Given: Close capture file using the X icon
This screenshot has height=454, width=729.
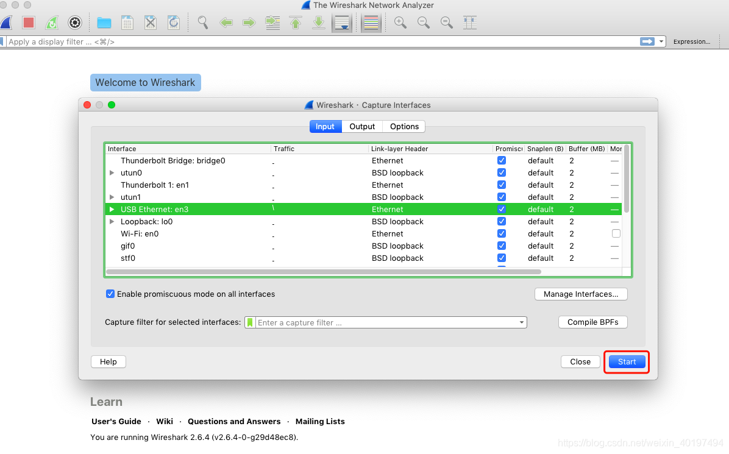Looking at the screenshot, I should (x=151, y=23).
